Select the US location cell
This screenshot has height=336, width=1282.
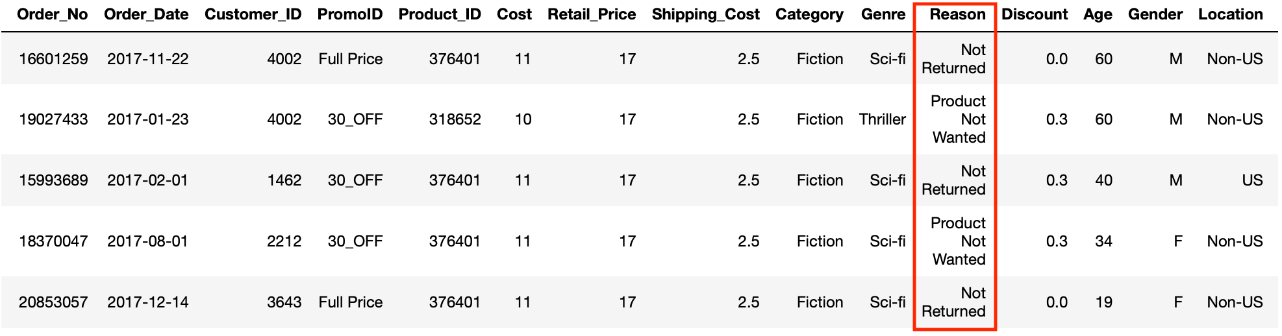1252,180
